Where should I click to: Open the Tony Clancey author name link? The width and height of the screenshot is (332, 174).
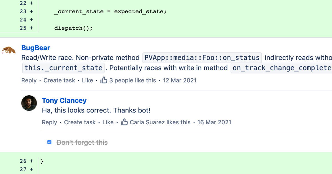coord(64,101)
